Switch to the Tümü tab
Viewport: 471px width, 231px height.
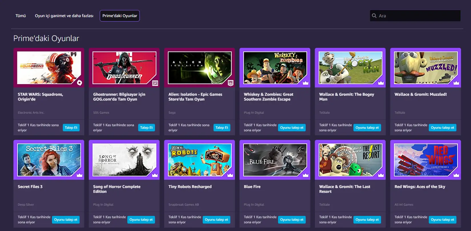click(x=21, y=16)
